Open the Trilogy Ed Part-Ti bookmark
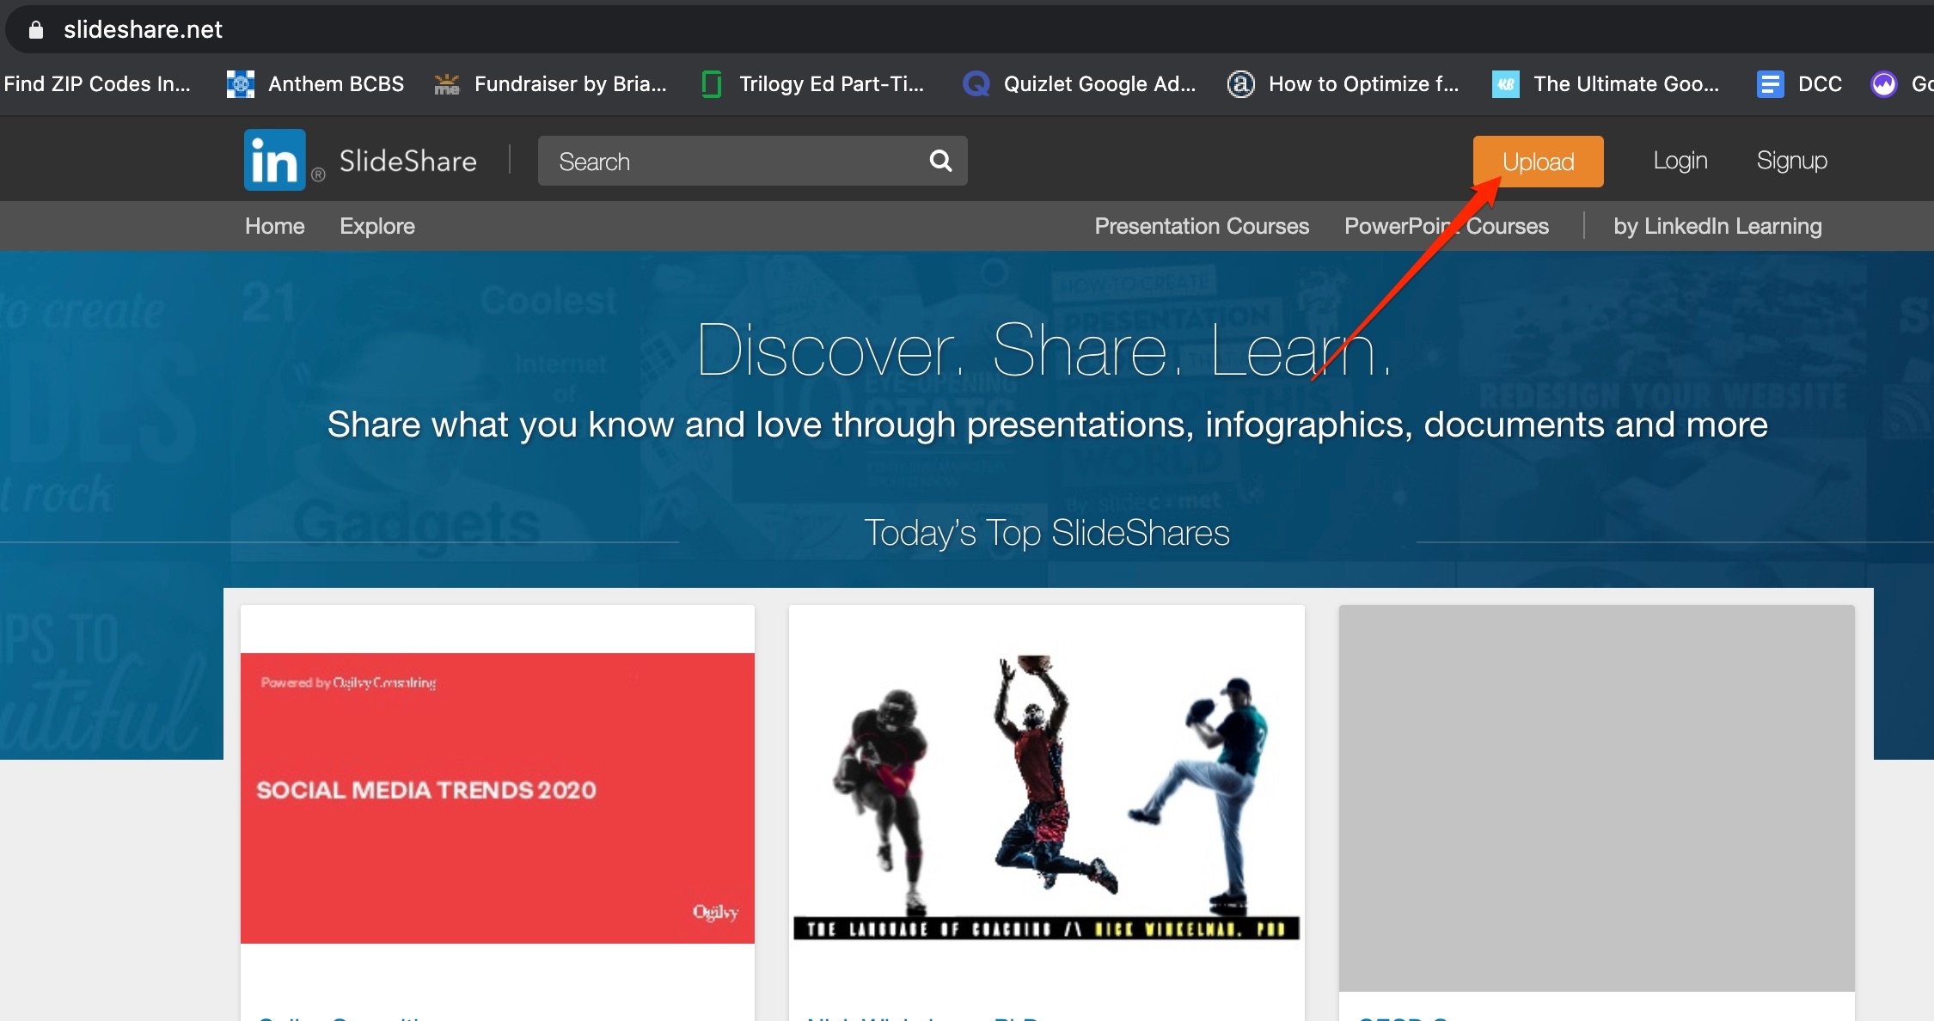The image size is (1934, 1021). click(813, 84)
